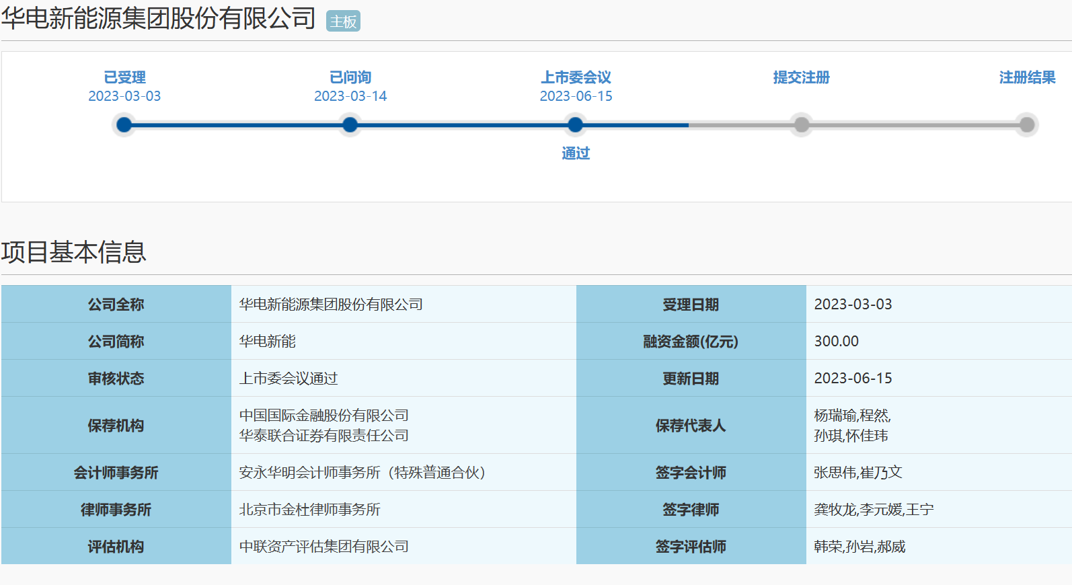
Task: Click the date 2023-03-03 under 已受理
Action: tap(124, 96)
